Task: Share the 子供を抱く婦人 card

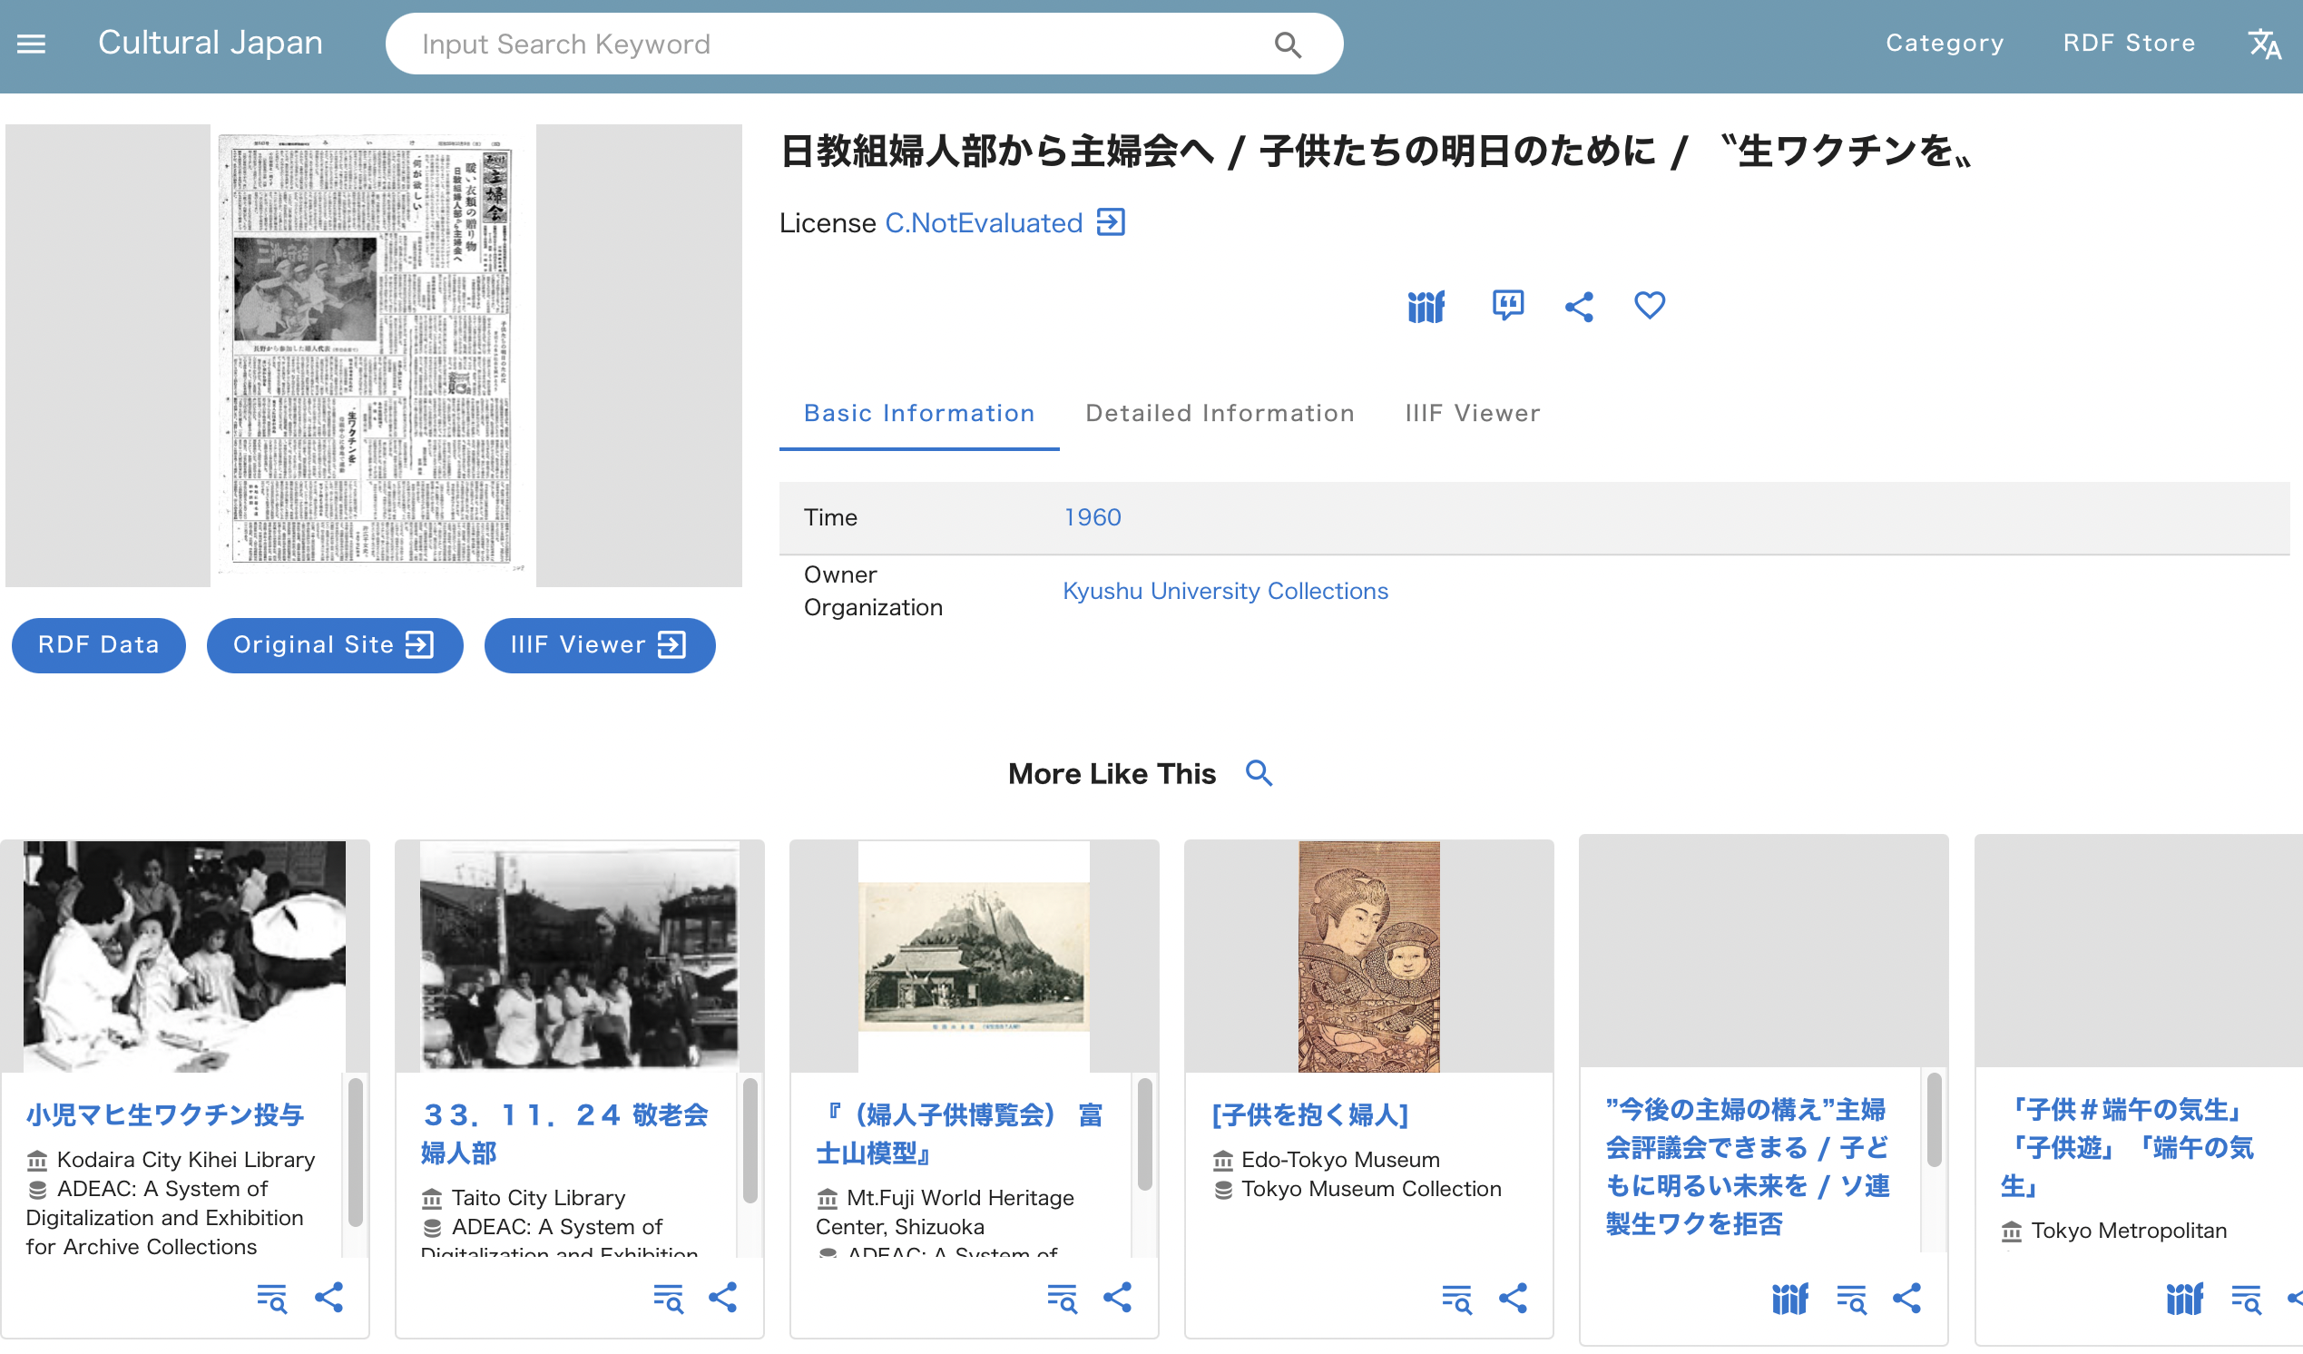Action: click(x=1513, y=1299)
